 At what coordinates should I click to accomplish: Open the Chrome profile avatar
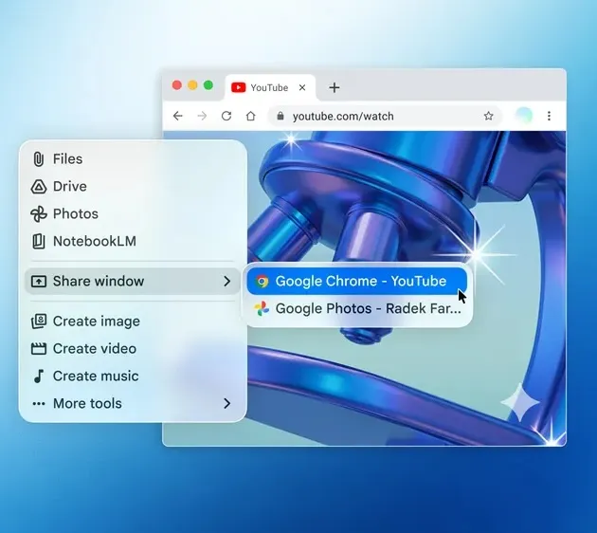(x=523, y=116)
